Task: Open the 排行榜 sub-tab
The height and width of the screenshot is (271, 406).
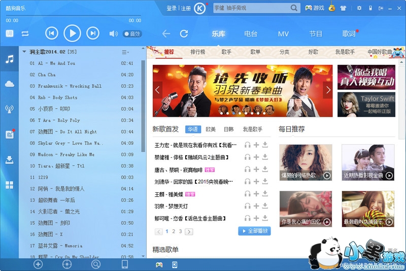Action: coord(198,52)
